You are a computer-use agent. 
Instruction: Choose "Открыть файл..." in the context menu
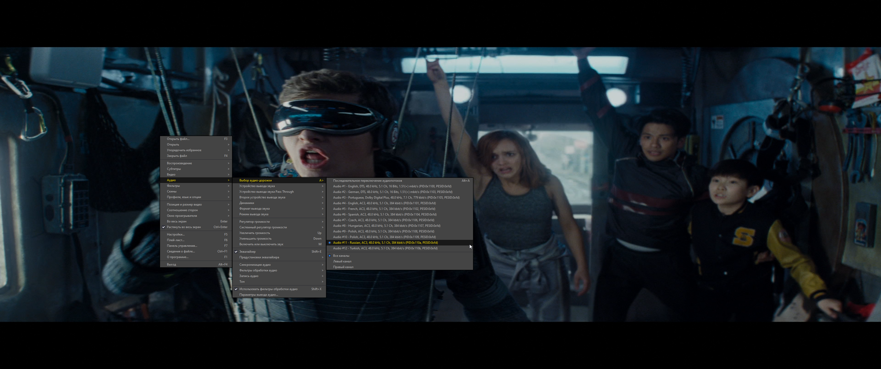(x=196, y=139)
